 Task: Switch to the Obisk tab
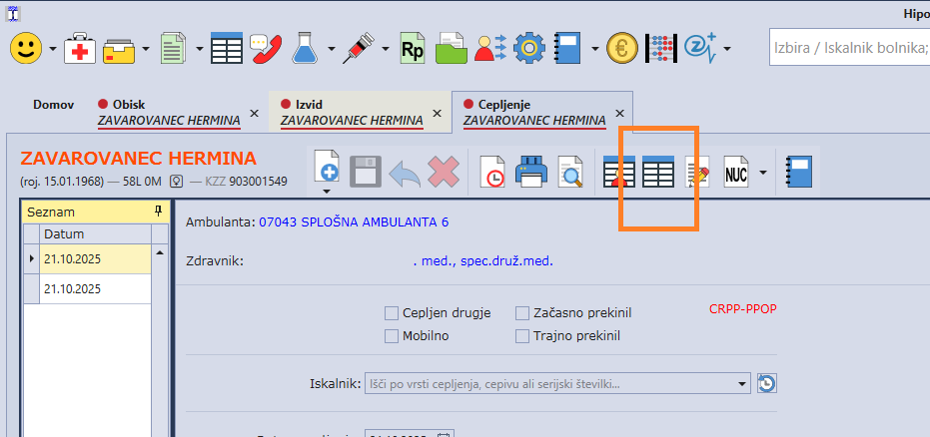pyautogui.click(x=168, y=113)
